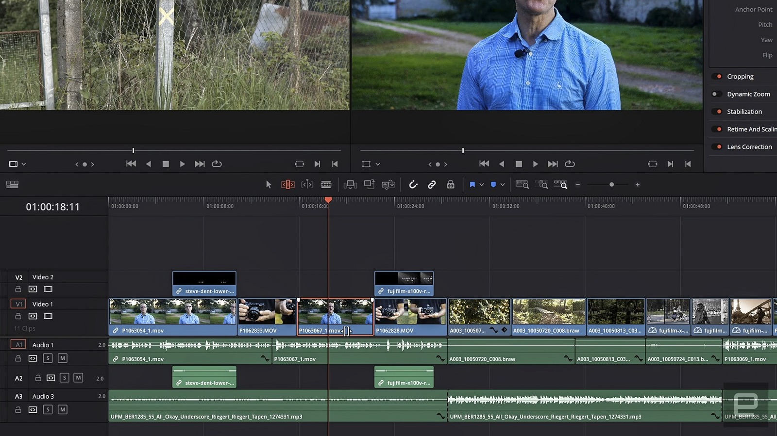777x436 pixels.
Task: Disable the Stabilization toggle
Action: point(717,112)
